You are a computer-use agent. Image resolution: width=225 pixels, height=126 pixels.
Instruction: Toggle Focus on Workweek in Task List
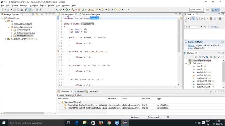(x=202, y=19)
